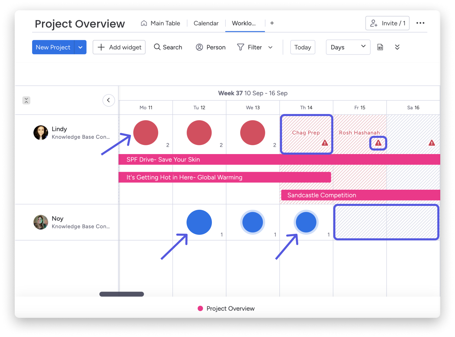Viewport: 455px width, 337px height.
Task: Click the export file icon in toolbar
Action: pyautogui.click(x=380, y=47)
